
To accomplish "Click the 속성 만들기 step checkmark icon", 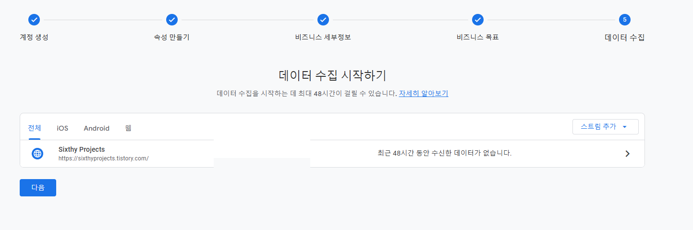I will point(172,20).
